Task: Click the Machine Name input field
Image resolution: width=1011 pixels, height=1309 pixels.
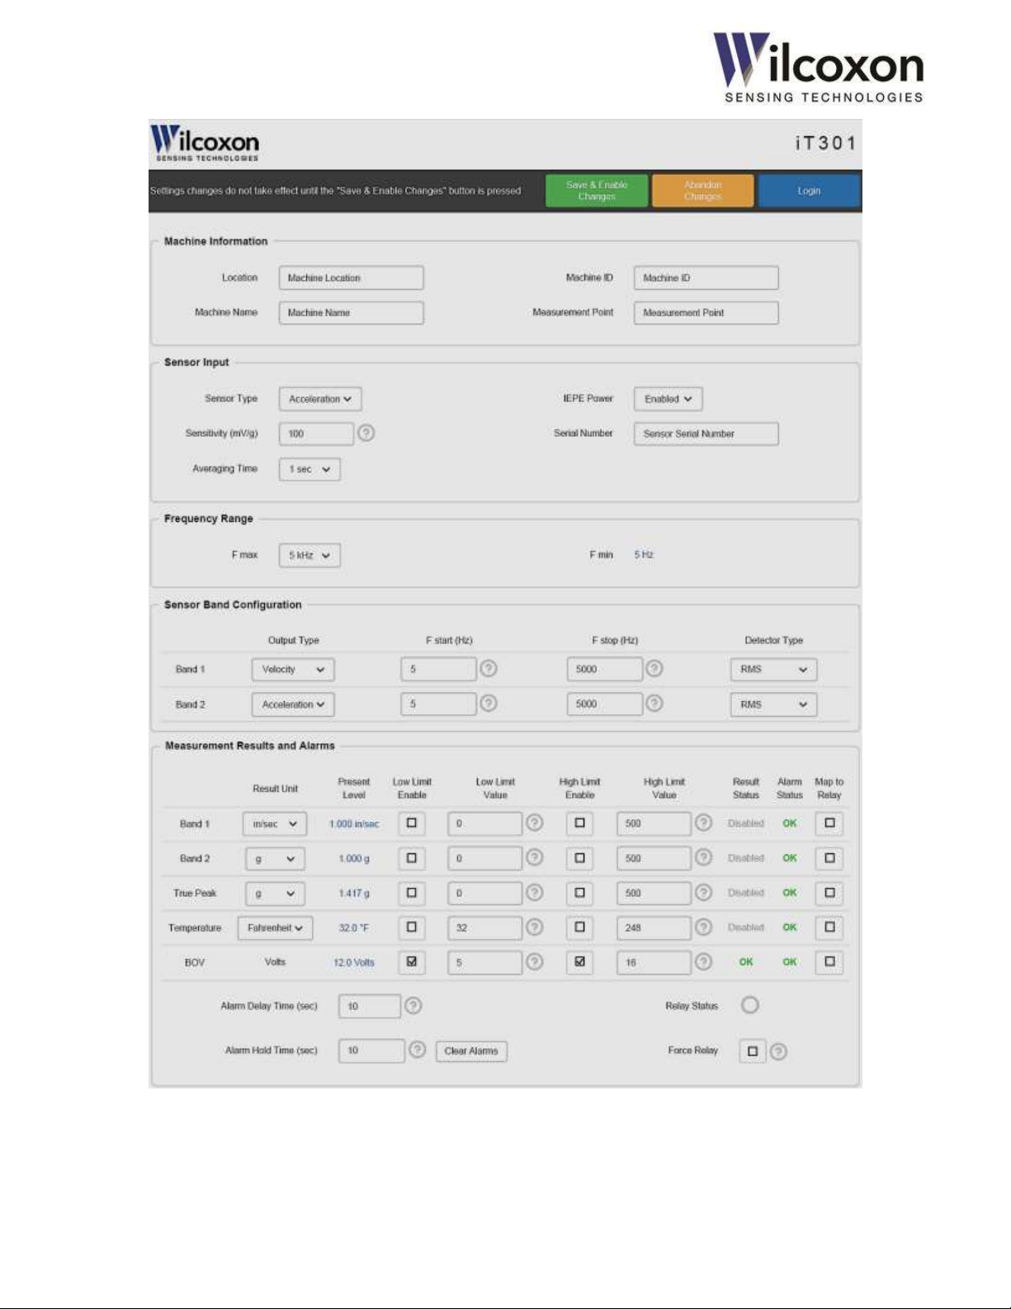Action: pos(351,313)
